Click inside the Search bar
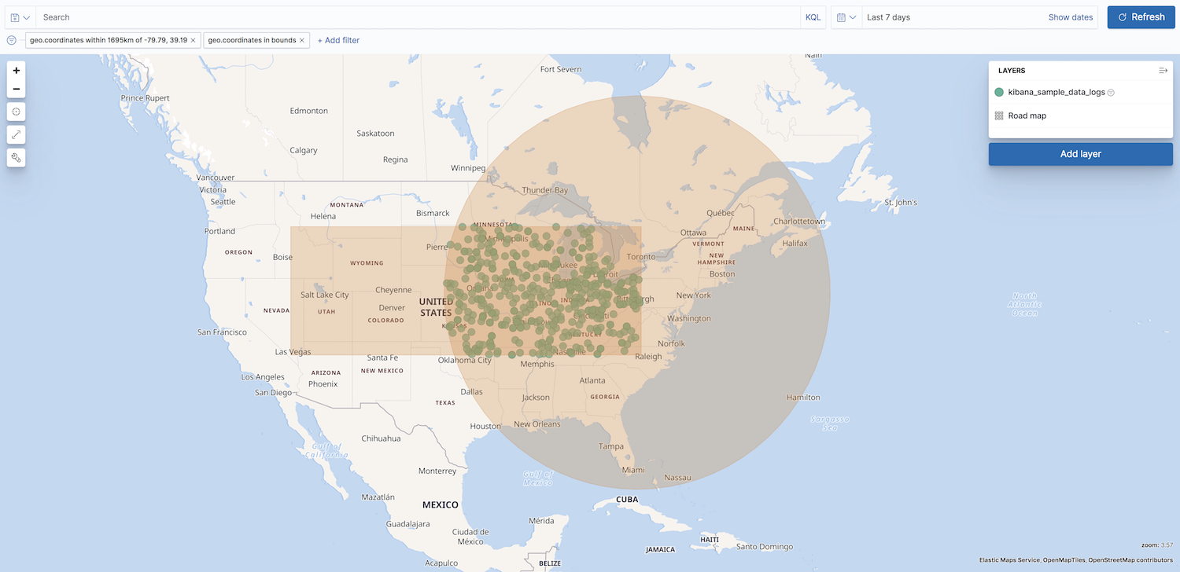The image size is (1180, 572). click(393, 16)
